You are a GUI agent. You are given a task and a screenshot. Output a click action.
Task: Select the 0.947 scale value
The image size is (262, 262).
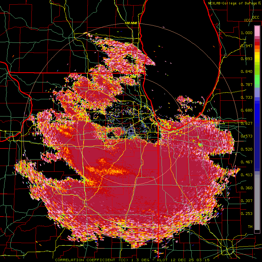coord(247,46)
